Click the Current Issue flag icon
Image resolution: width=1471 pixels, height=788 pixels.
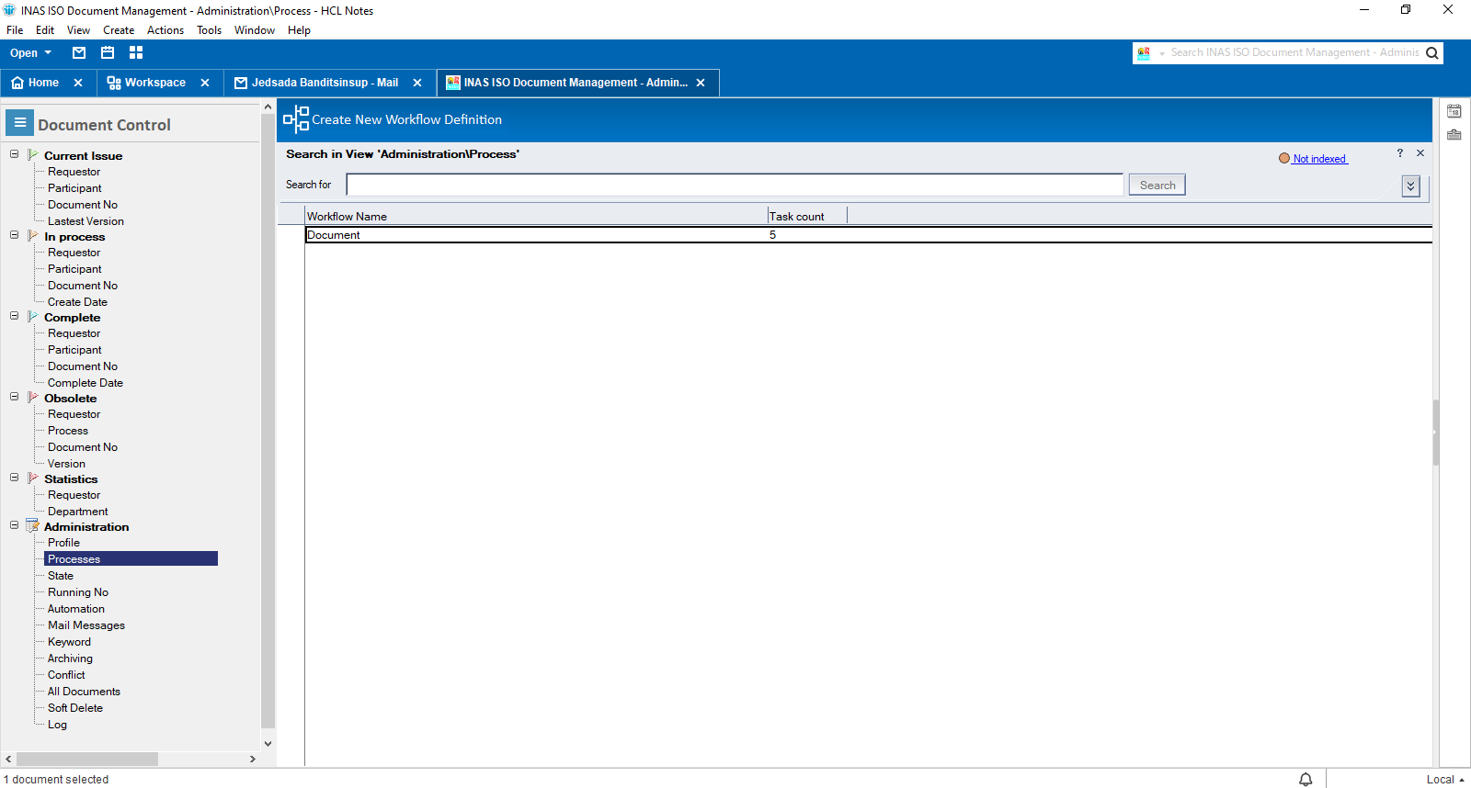[33, 155]
